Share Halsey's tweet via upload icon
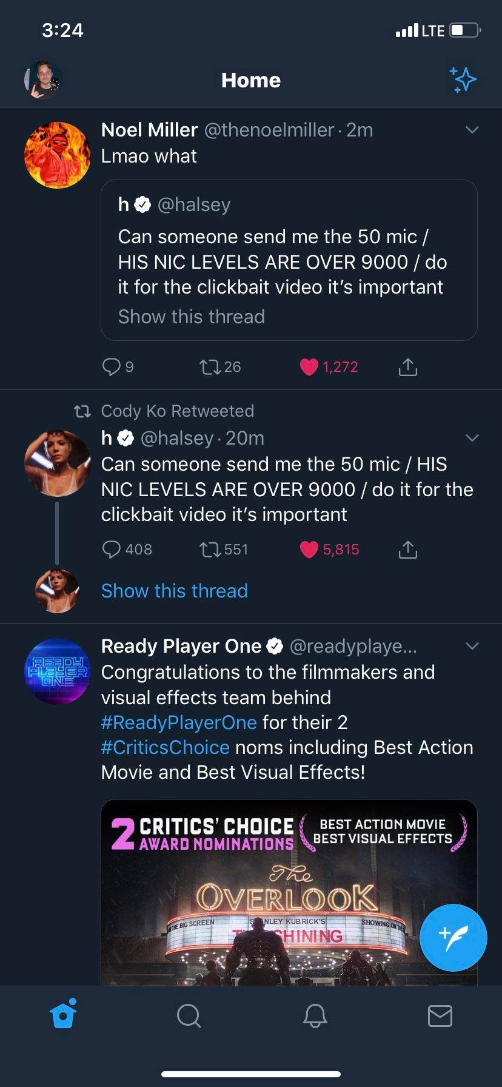 pyautogui.click(x=408, y=550)
